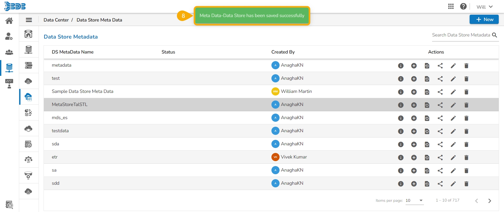This screenshot has height=212, width=504.
Task: Click the info icon for metadata row
Action: 401,66
